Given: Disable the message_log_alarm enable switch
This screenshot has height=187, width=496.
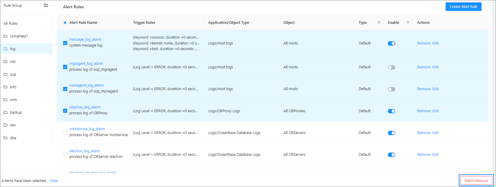Looking at the screenshot, I should coord(391,44).
